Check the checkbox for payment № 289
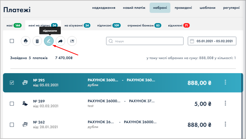 click(x=12, y=104)
